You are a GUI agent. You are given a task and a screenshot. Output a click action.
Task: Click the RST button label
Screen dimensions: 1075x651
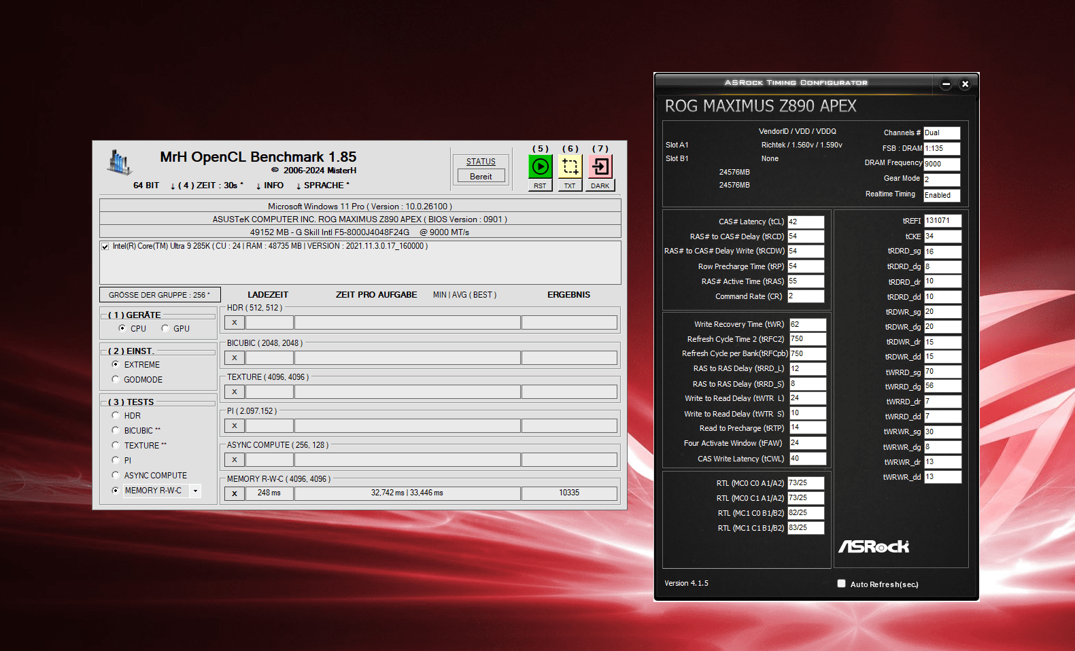click(x=540, y=186)
